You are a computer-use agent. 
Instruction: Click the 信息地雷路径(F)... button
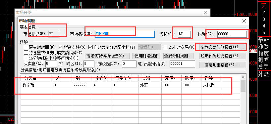click(222, 65)
